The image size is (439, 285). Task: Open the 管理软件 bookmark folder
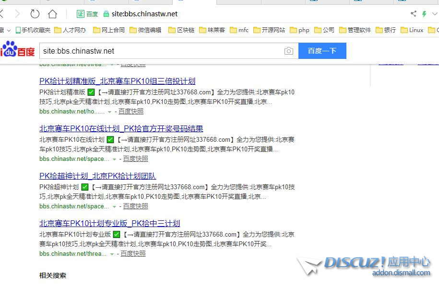355,30
